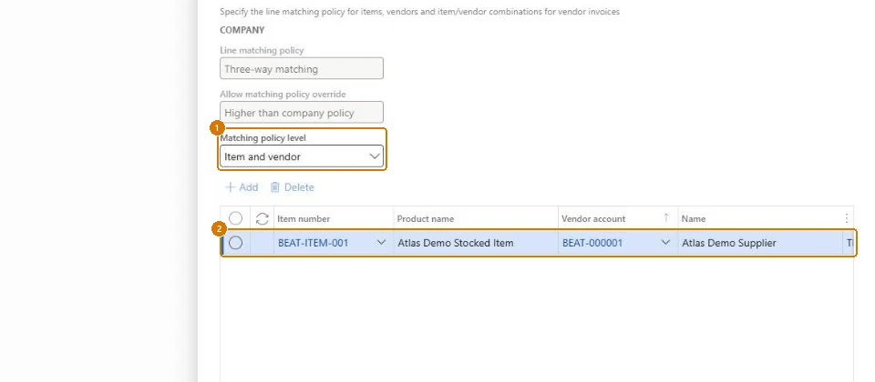Screen dimensions: 875x382
Task: Click the Name column header
Action: (694, 219)
